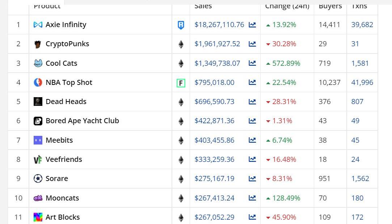The image size is (392, 224).
Task: Click the $795,018.00 sales figure
Action: pos(215,82)
